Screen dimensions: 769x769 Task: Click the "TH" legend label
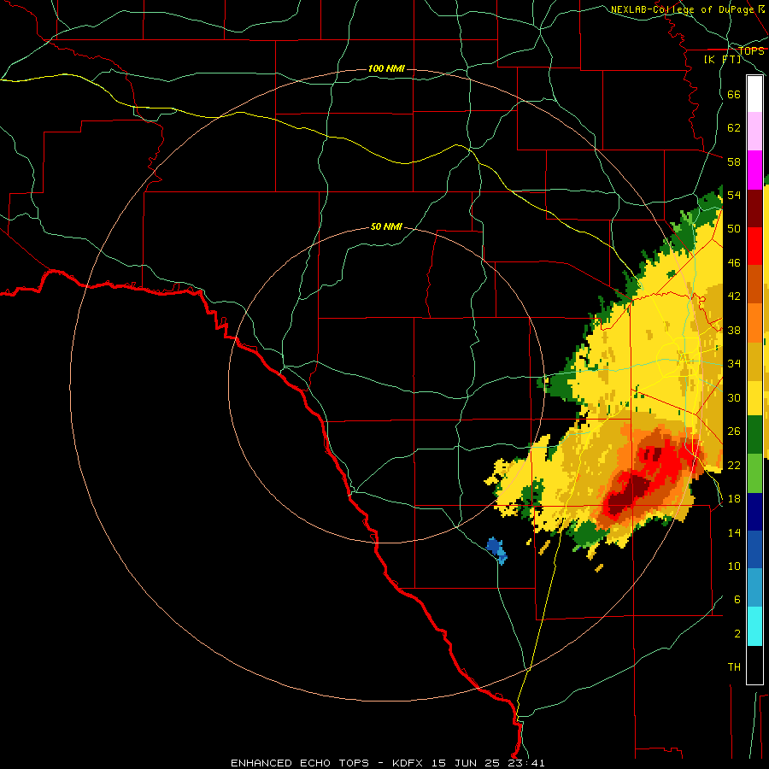[734, 667]
